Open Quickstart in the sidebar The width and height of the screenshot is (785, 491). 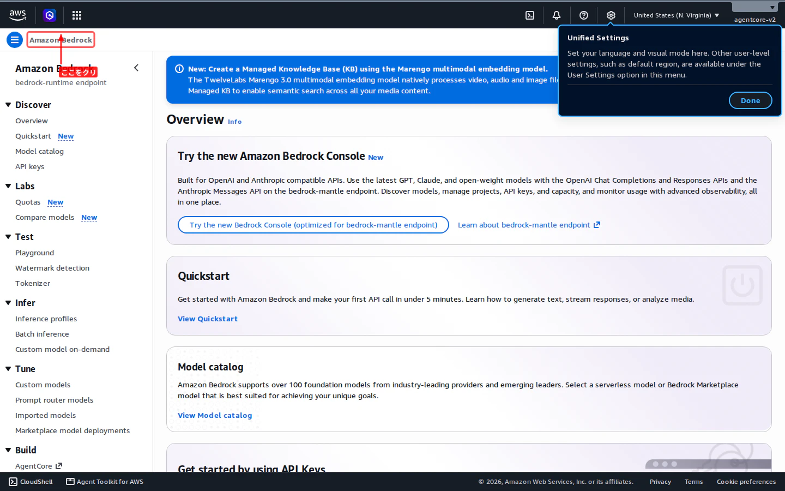click(33, 136)
